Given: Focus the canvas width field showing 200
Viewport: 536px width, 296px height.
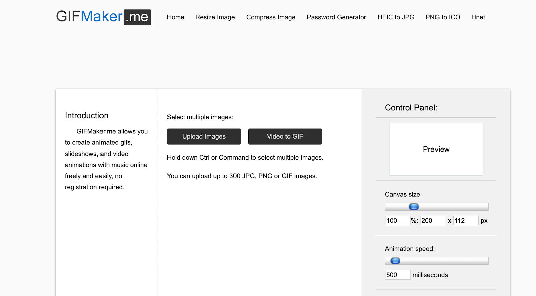Looking at the screenshot, I should pos(433,221).
